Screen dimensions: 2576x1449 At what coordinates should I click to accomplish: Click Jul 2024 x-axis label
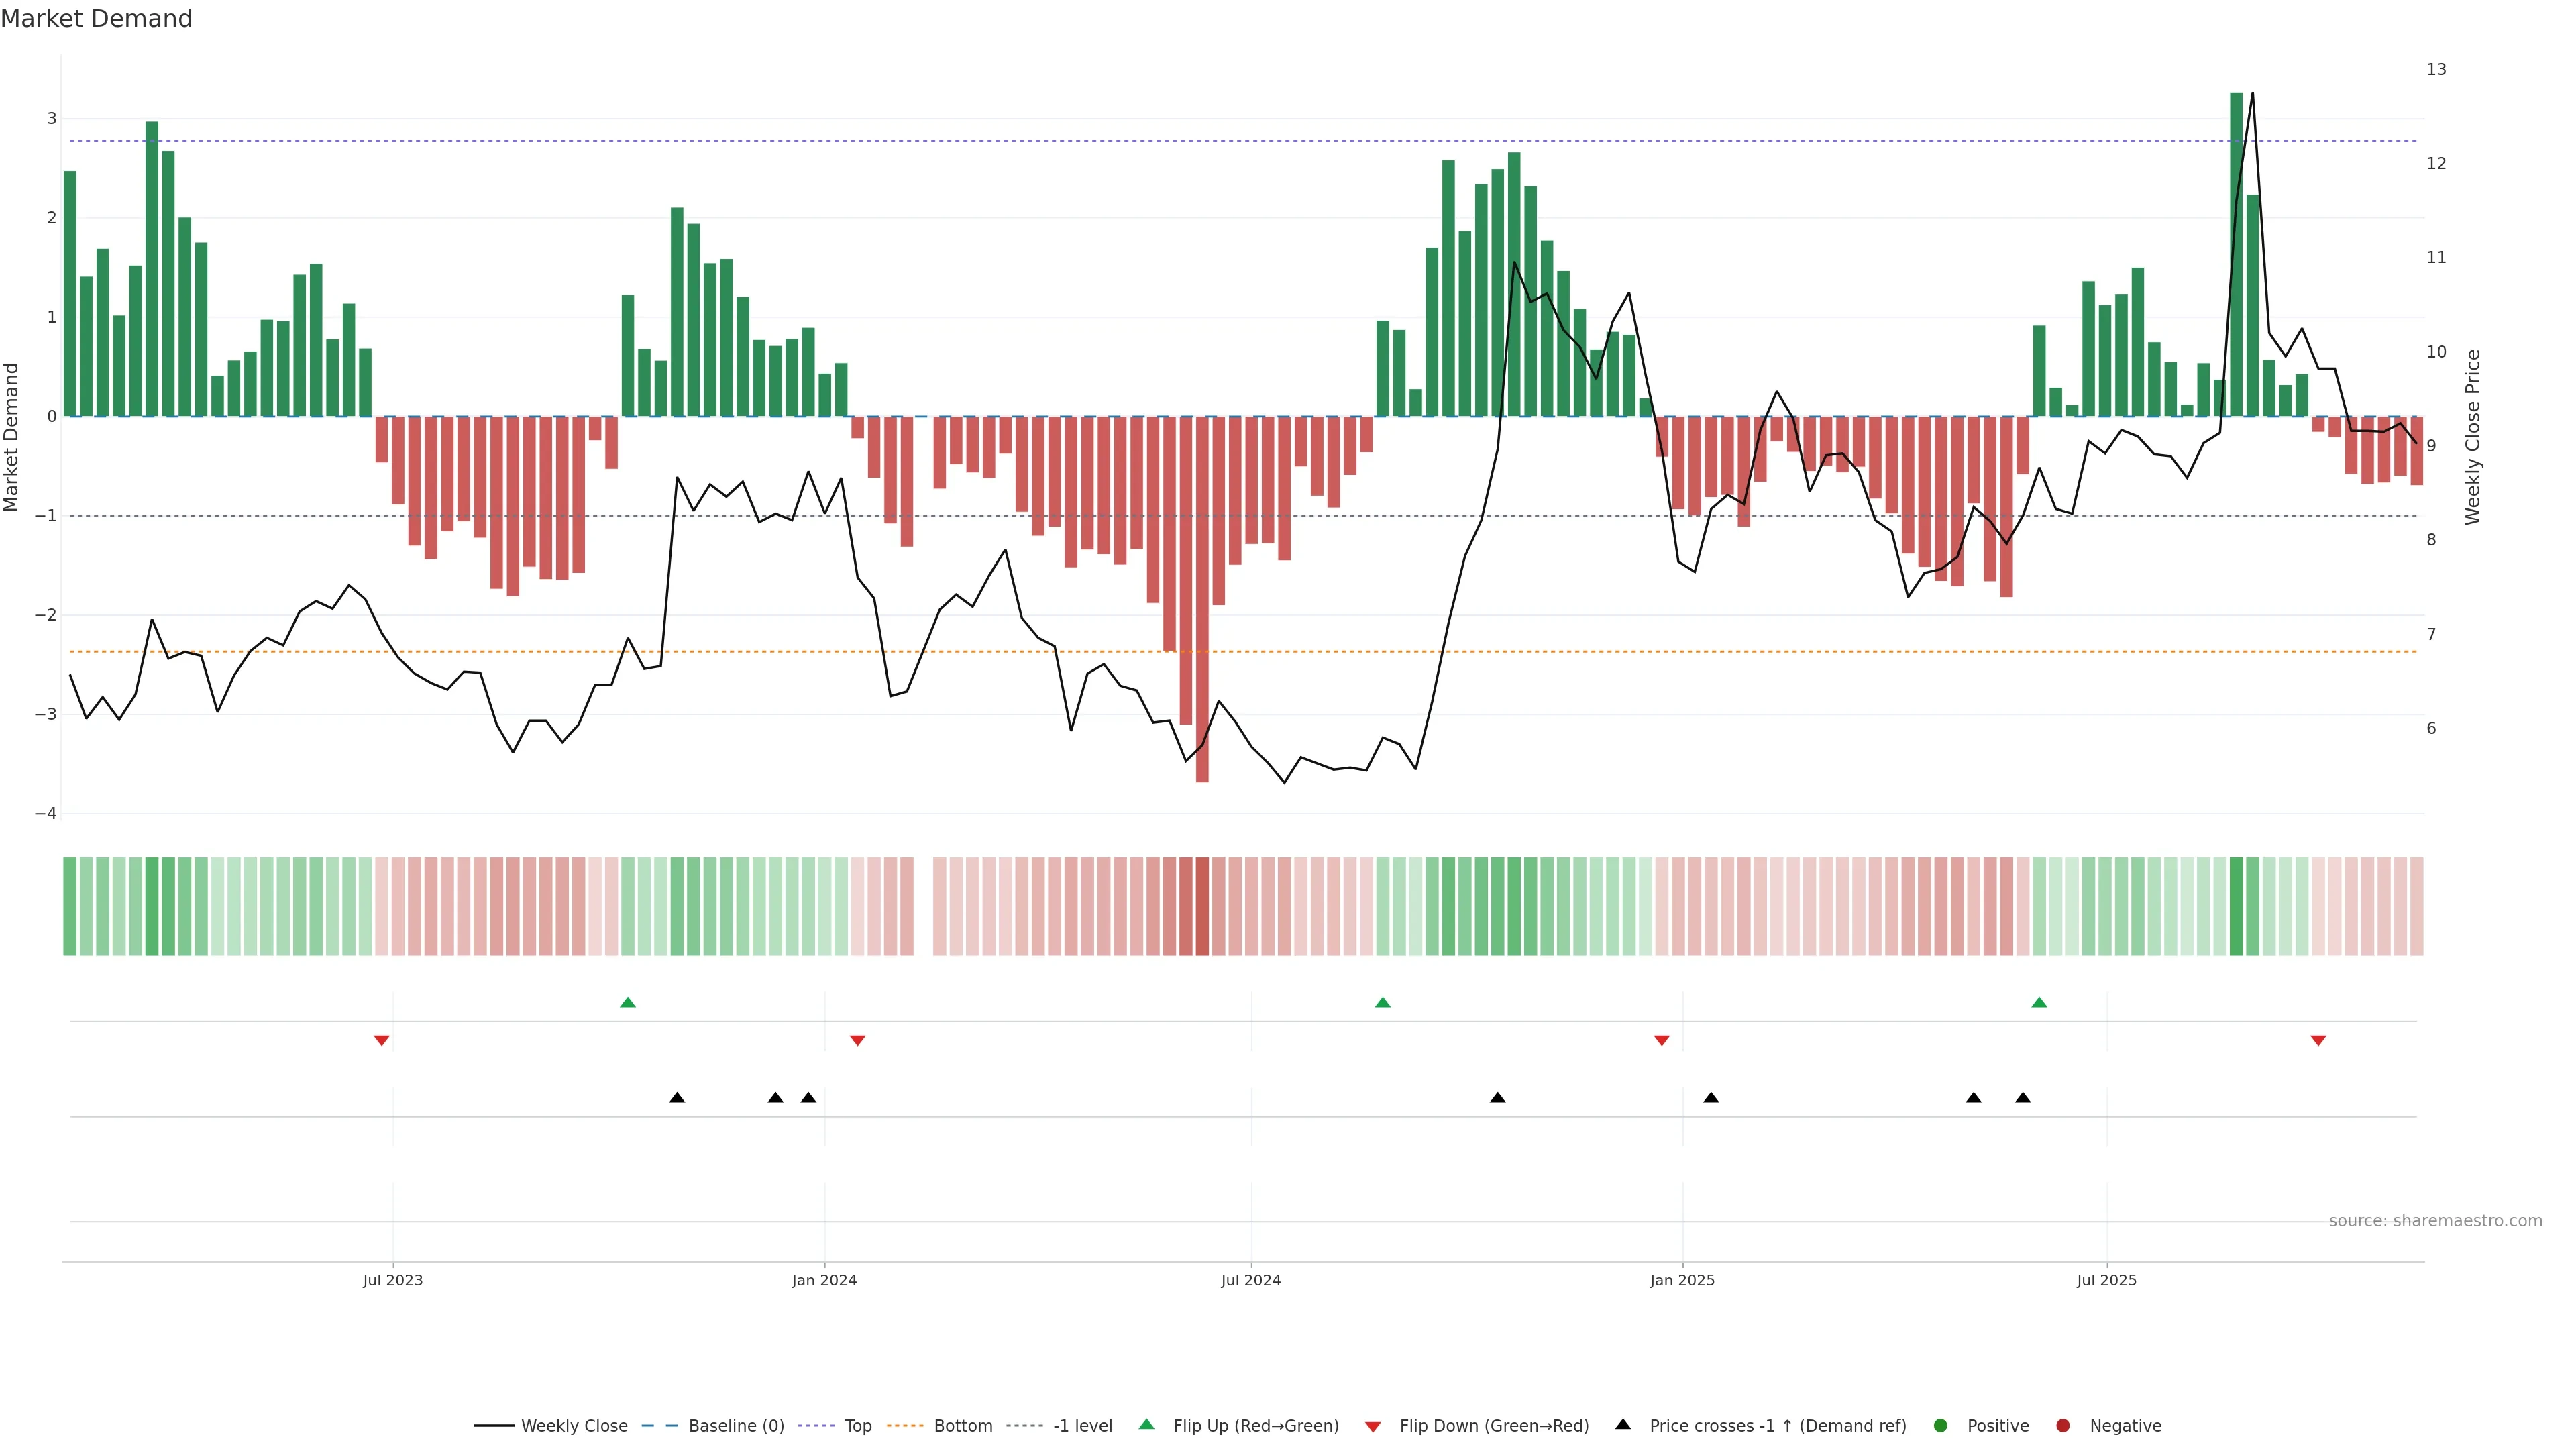pos(1250,1280)
